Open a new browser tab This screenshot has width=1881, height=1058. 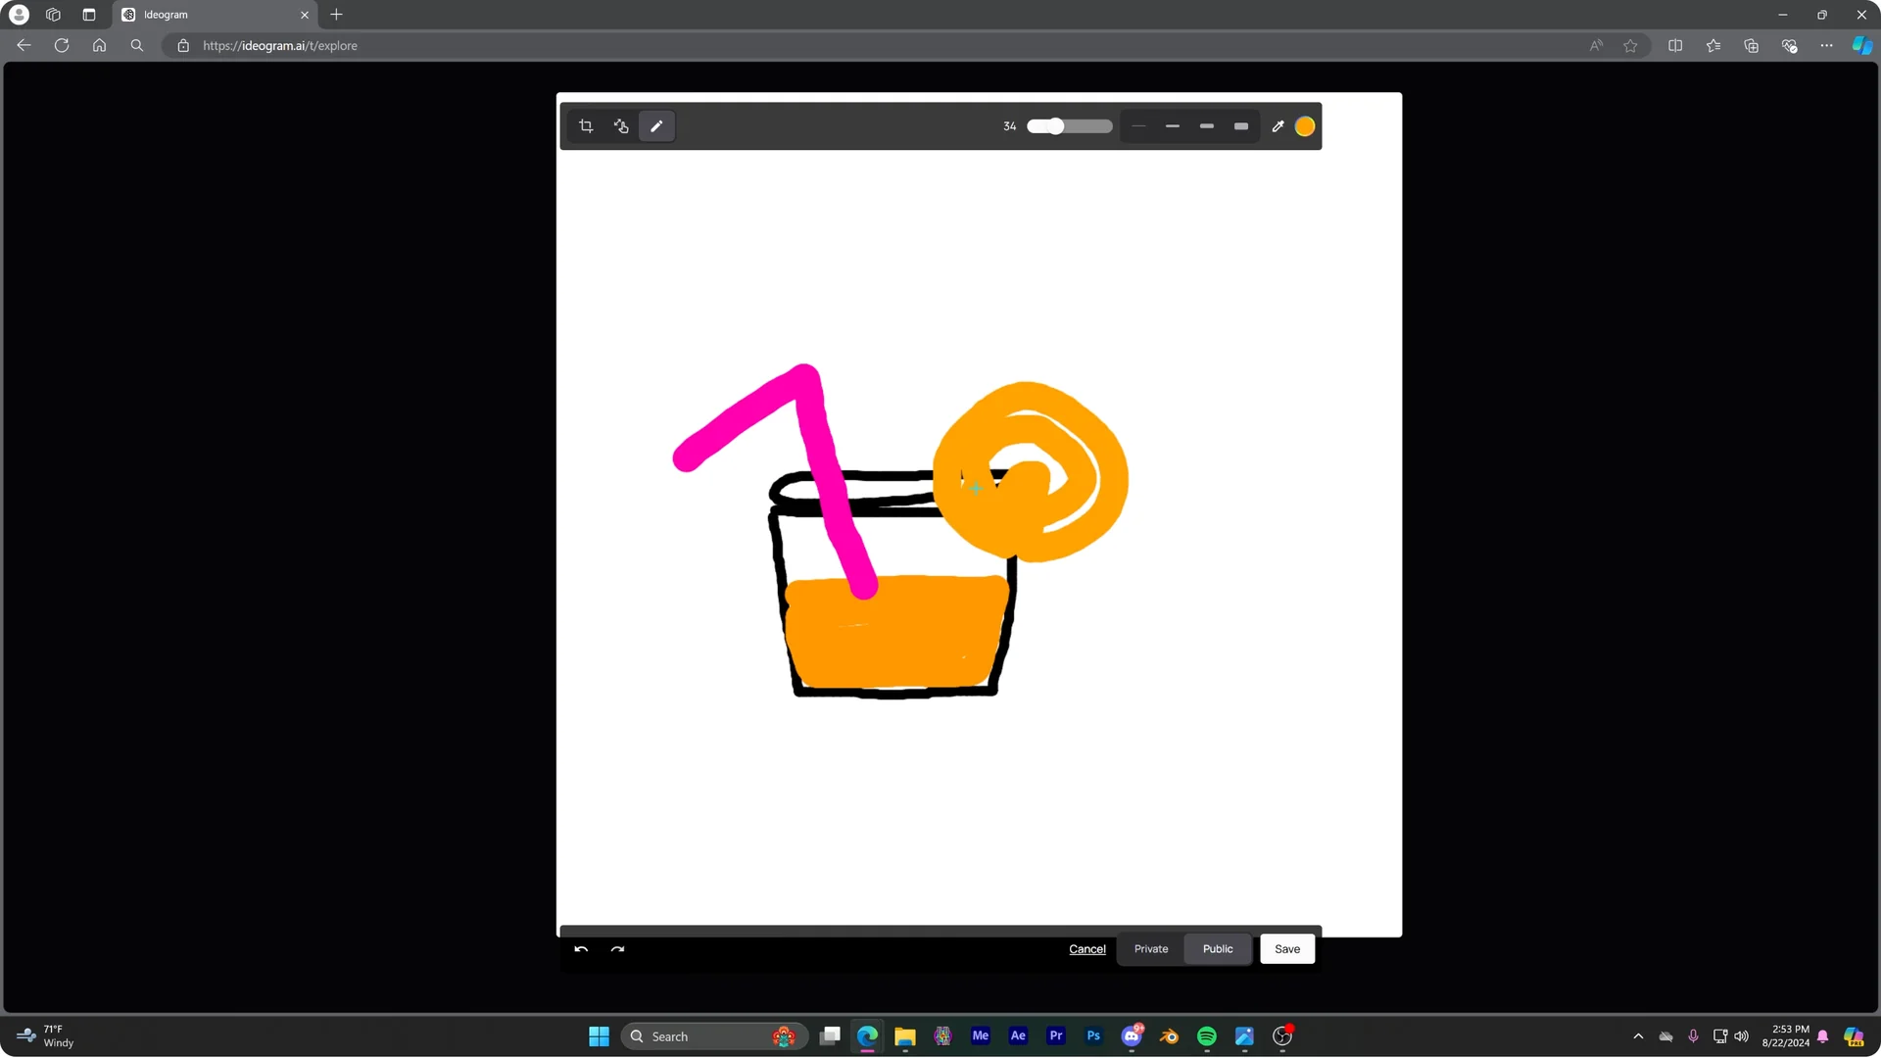coord(337,15)
